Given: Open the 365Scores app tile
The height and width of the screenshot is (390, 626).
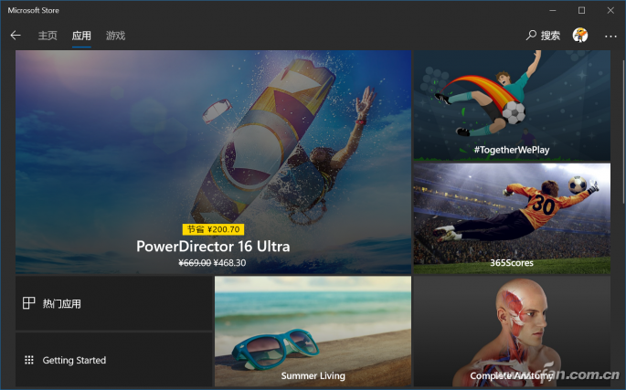Looking at the screenshot, I should (x=512, y=218).
